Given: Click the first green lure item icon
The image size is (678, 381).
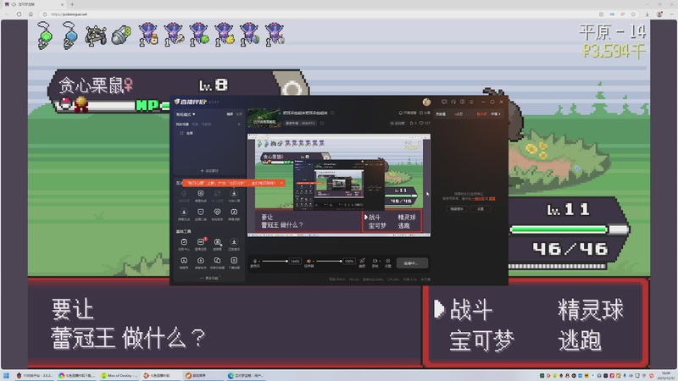Looking at the screenshot, I should [45, 35].
